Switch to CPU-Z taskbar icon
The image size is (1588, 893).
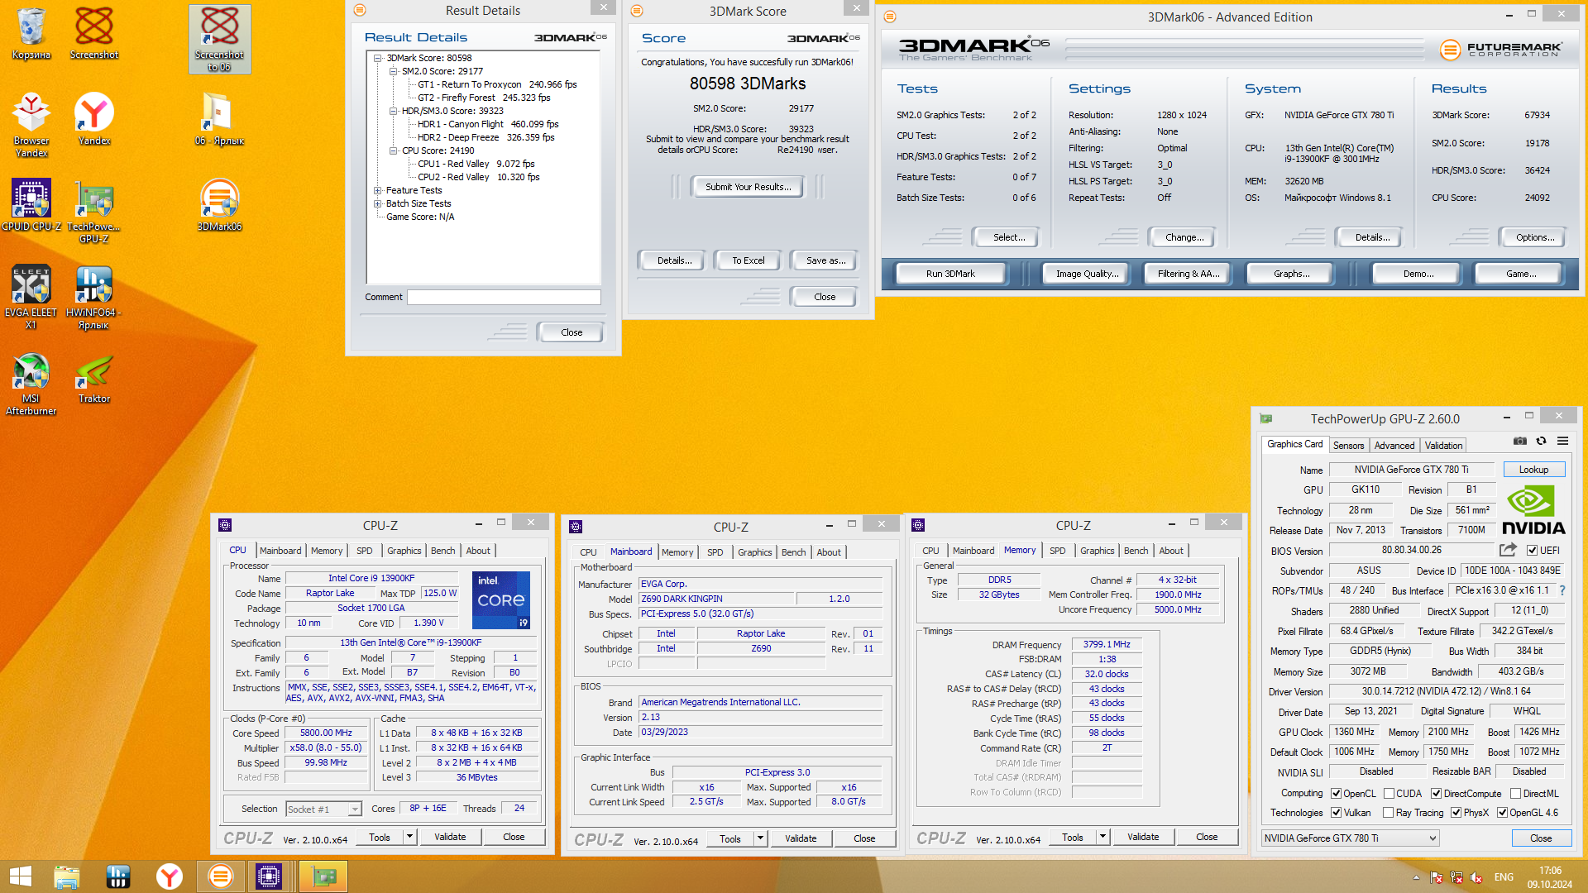269,876
